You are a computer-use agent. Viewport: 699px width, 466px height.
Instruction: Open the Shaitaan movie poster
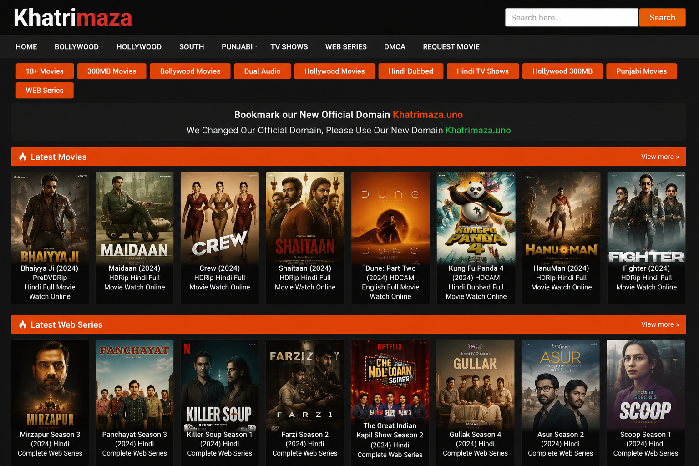pyautogui.click(x=305, y=218)
